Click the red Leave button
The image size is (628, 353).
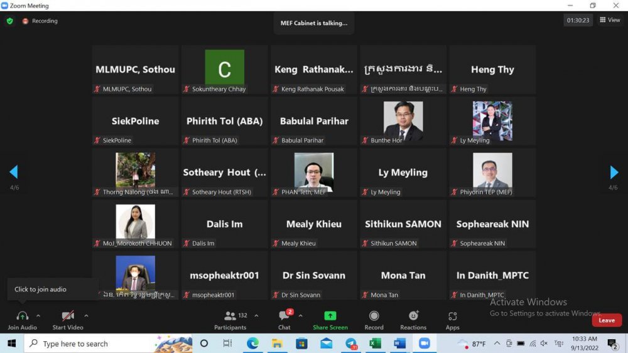tap(607, 320)
